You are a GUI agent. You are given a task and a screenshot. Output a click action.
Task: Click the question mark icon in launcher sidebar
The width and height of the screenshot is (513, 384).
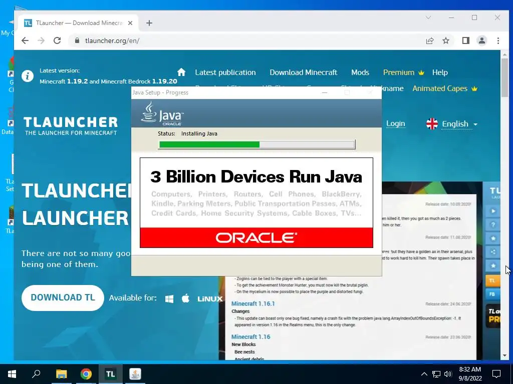coord(493,224)
